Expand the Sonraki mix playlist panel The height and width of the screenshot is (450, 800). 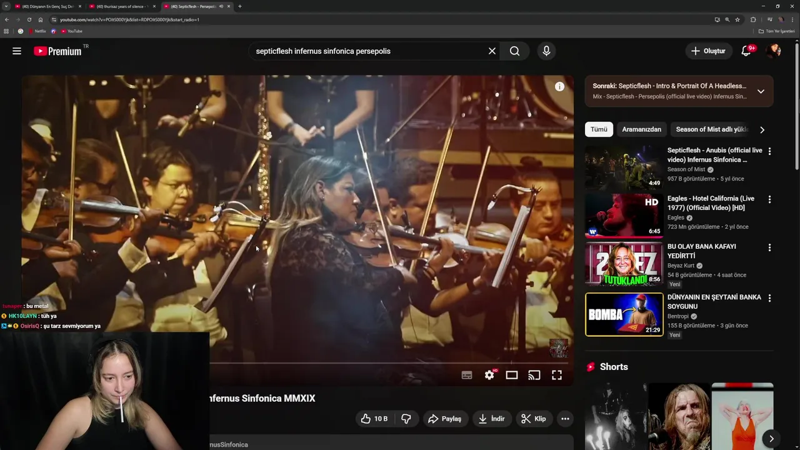pyautogui.click(x=761, y=91)
